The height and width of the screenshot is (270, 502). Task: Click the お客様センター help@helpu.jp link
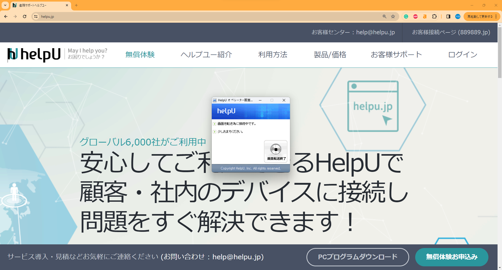tap(353, 32)
